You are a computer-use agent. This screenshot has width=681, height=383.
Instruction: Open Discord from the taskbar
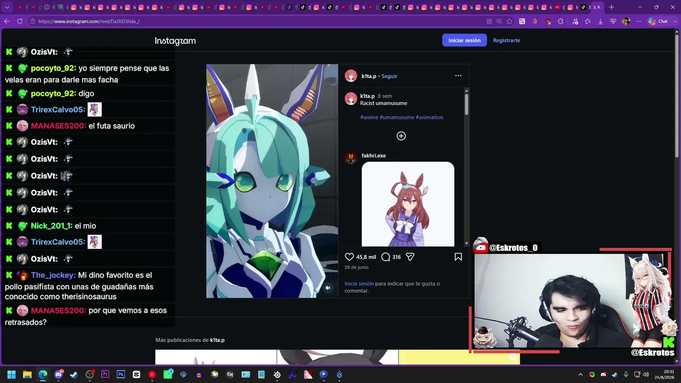(59, 374)
